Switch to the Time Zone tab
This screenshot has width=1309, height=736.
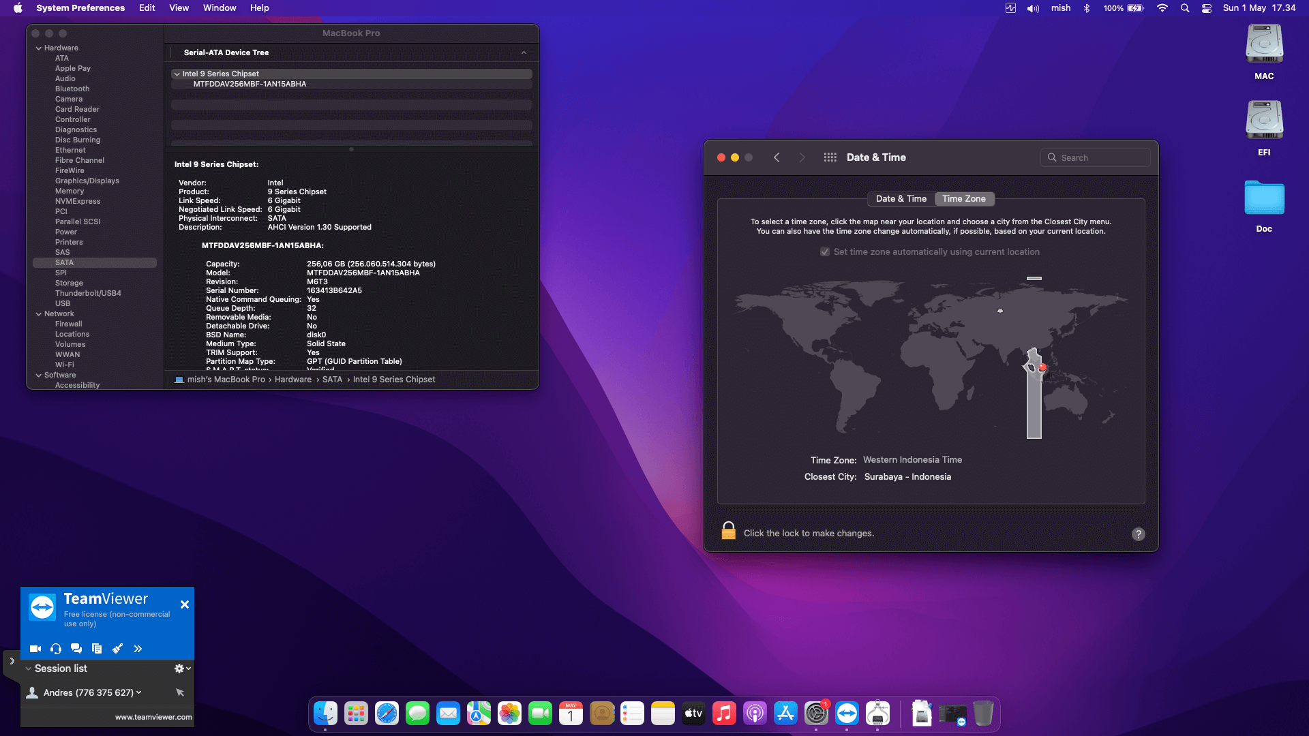coord(964,199)
